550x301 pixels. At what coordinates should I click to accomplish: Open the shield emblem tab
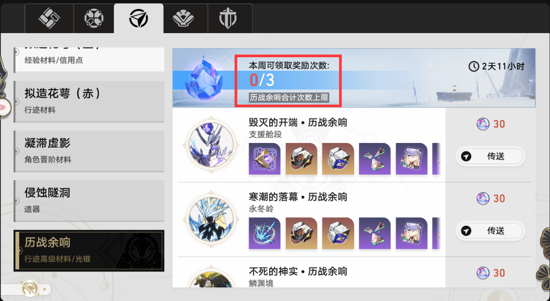(x=228, y=18)
